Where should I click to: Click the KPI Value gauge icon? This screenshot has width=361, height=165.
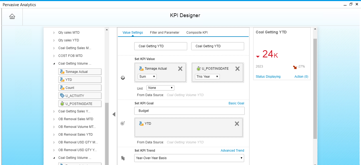(123, 78)
